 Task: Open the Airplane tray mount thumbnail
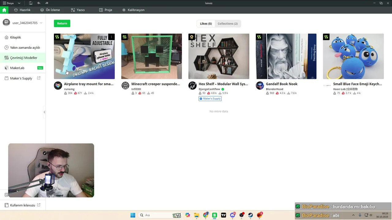[x=84, y=56]
